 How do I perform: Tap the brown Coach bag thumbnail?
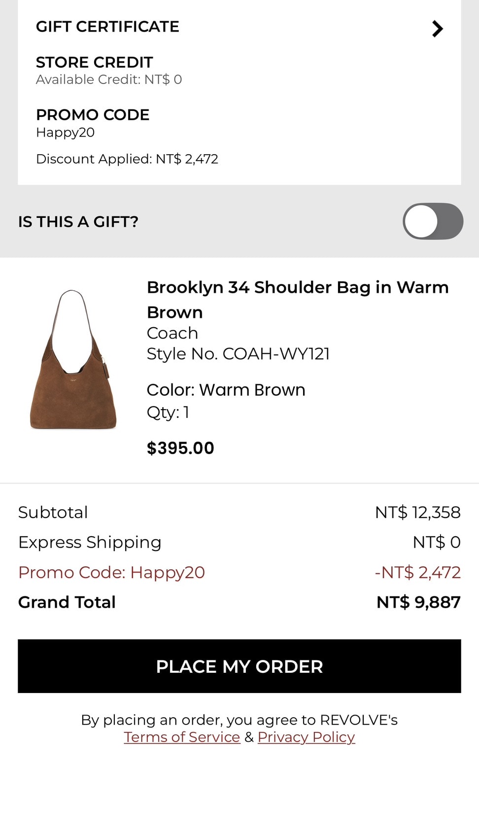(73, 359)
